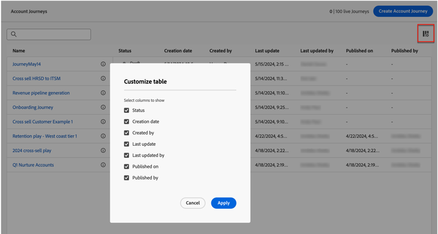Open info icon for Cross sell HRSD to ITSM

pos(103,78)
